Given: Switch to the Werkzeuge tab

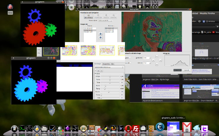Looking at the screenshot, I should [x=98, y=64].
